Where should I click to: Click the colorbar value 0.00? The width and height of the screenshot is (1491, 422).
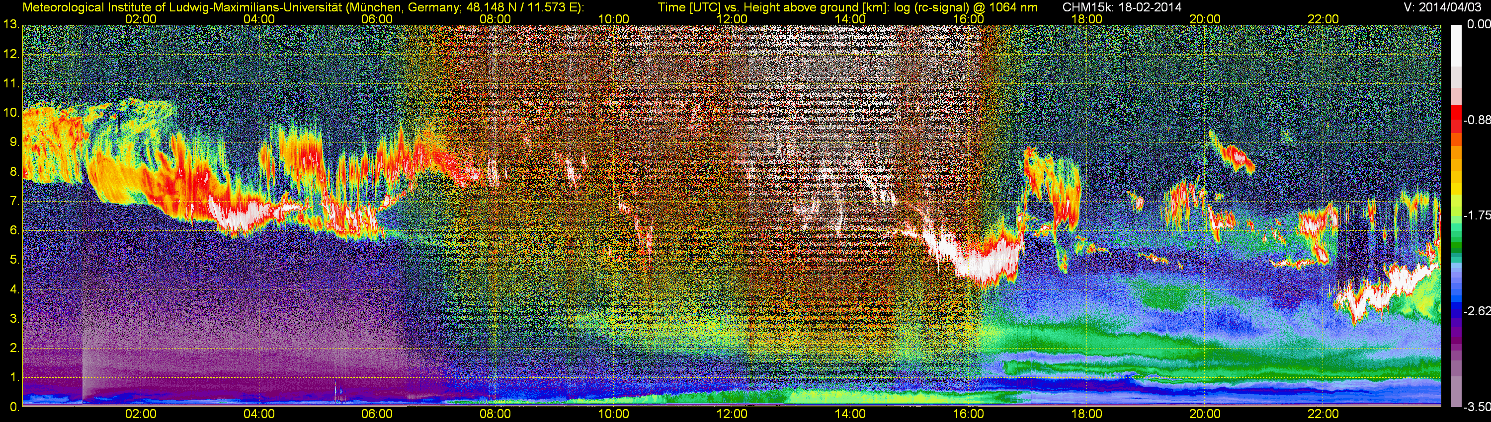(x=1478, y=24)
